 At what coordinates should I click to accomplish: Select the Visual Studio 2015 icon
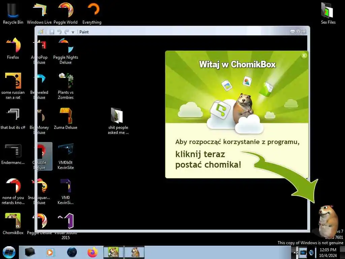pyautogui.click(x=66, y=226)
